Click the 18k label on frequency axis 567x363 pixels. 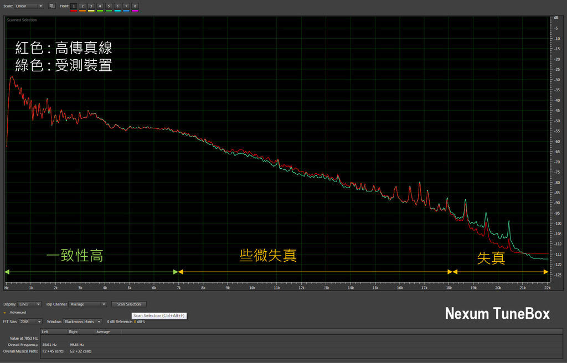click(x=449, y=288)
